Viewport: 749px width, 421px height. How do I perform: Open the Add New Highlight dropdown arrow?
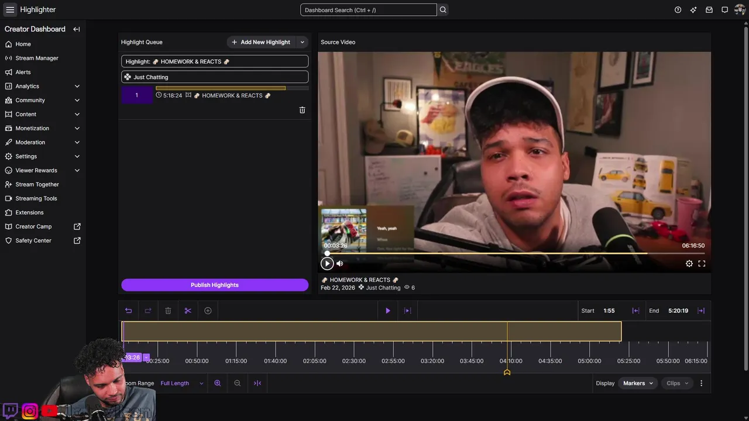click(x=302, y=42)
